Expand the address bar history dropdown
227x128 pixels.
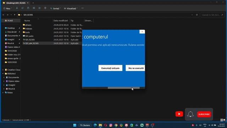[192, 15]
